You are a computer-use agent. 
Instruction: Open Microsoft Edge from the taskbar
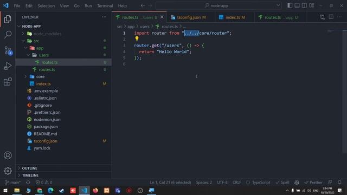50,190
